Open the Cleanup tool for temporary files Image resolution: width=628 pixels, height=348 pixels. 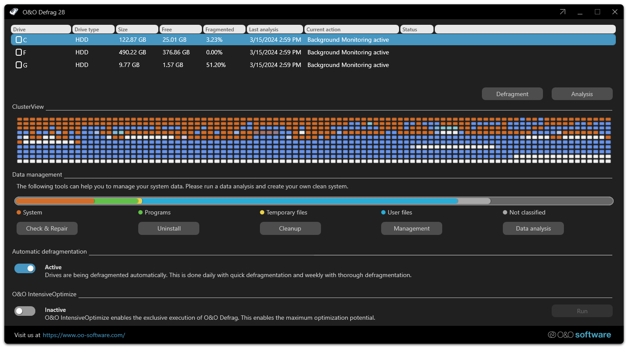(x=290, y=228)
